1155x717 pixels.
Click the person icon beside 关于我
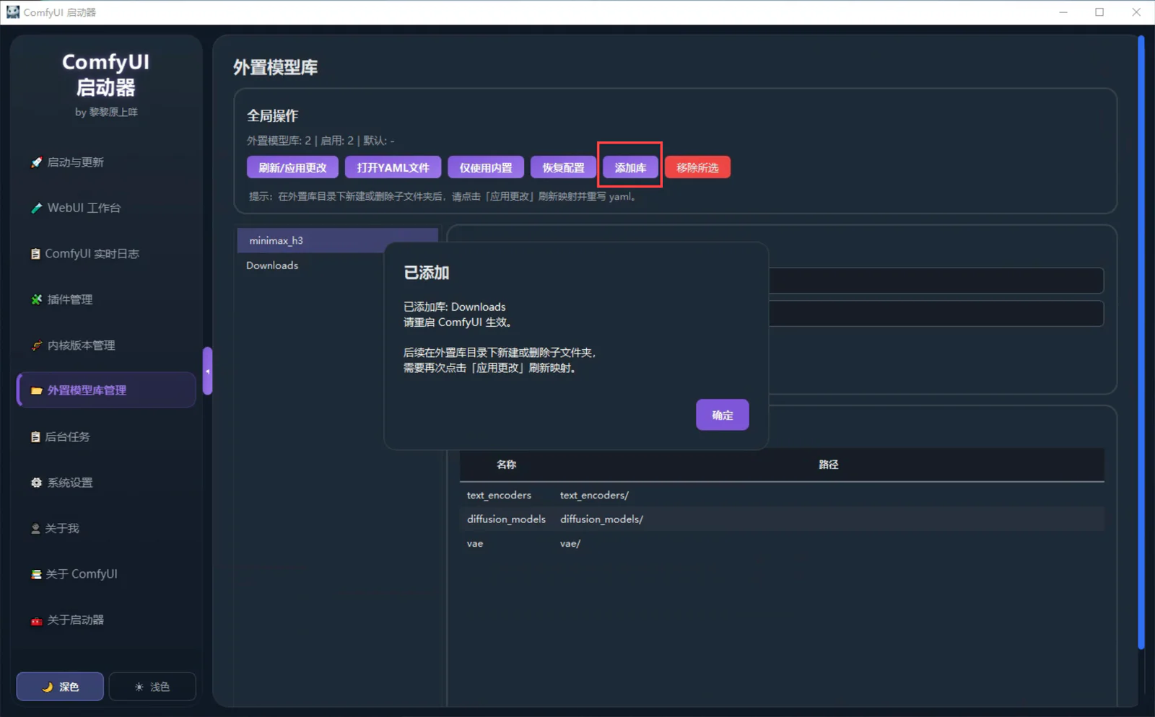coord(35,529)
